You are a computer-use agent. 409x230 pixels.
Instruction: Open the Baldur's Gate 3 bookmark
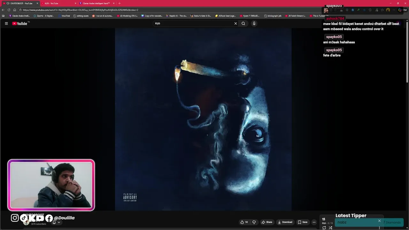click(x=201, y=16)
